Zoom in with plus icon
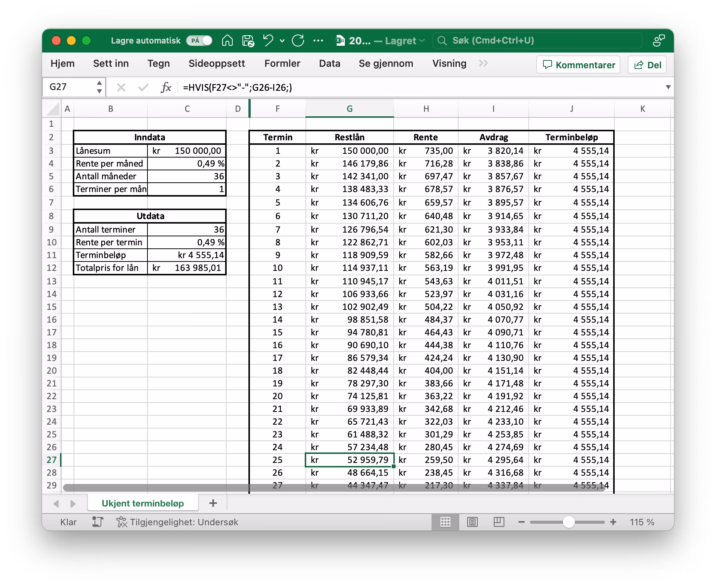Screen dimensions: 716x586 pyautogui.click(x=613, y=522)
